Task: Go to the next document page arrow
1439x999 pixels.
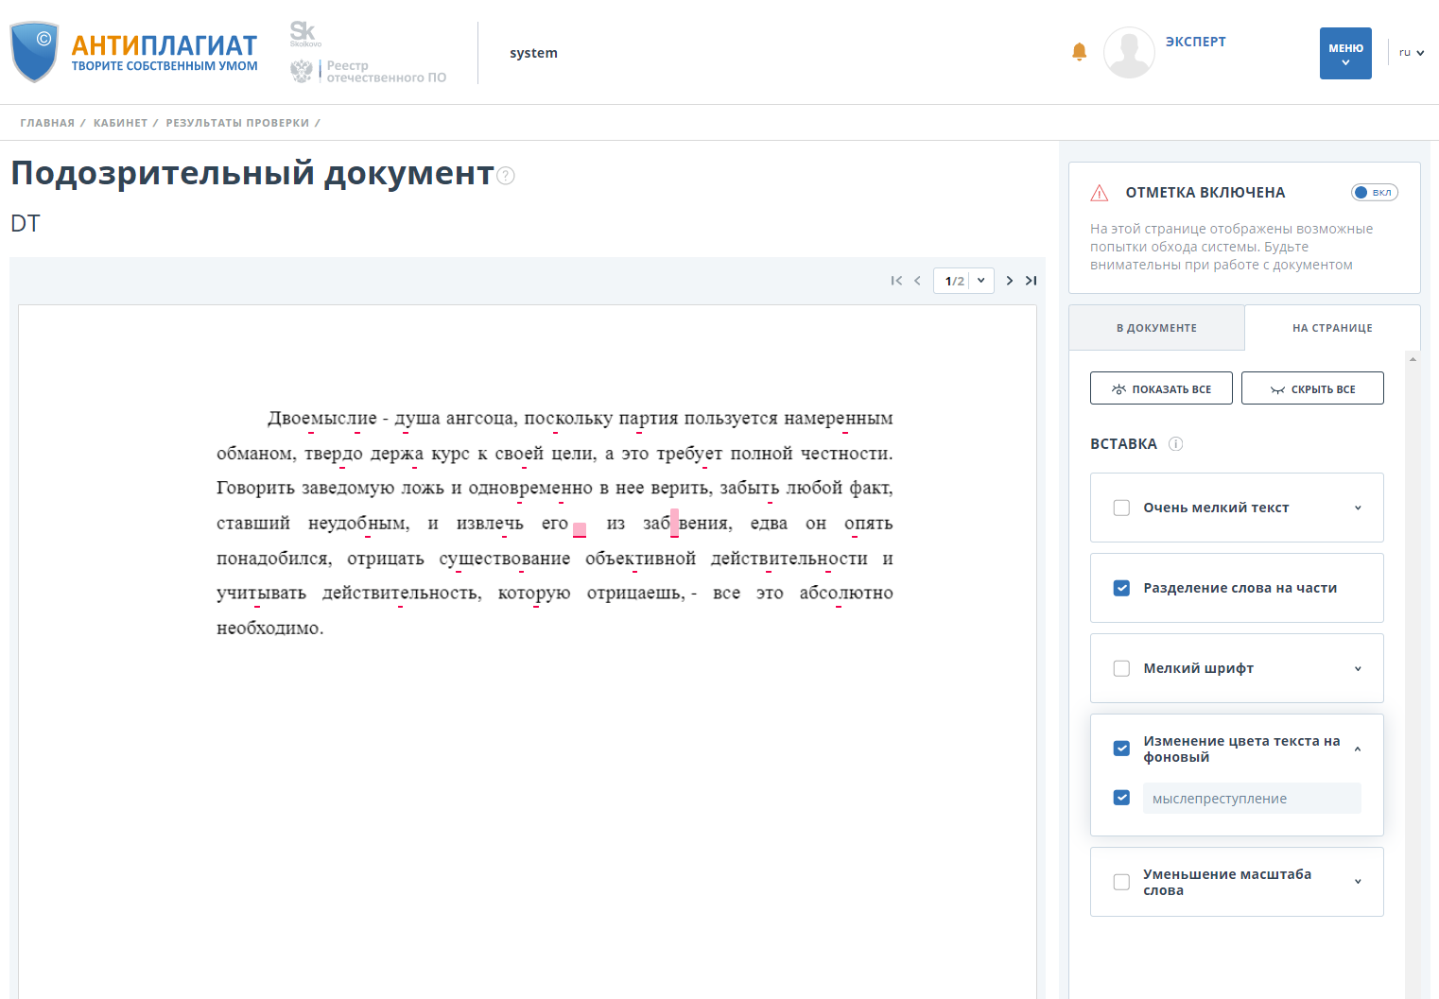Action: pos(1009,280)
